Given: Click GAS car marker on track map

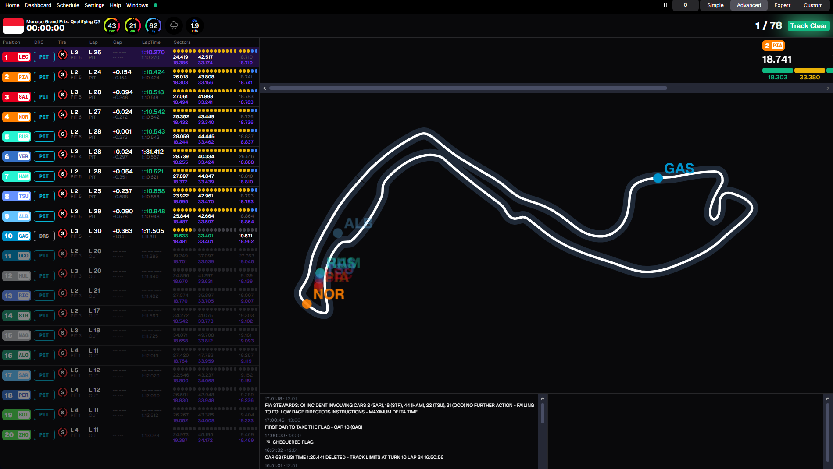Looking at the screenshot, I should pos(658,178).
